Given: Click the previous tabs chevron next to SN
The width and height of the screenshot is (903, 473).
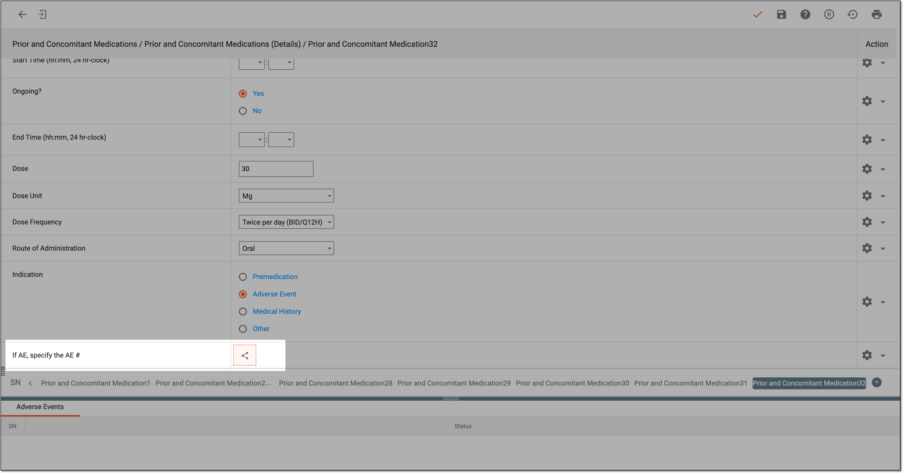Looking at the screenshot, I should (x=30, y=383).
